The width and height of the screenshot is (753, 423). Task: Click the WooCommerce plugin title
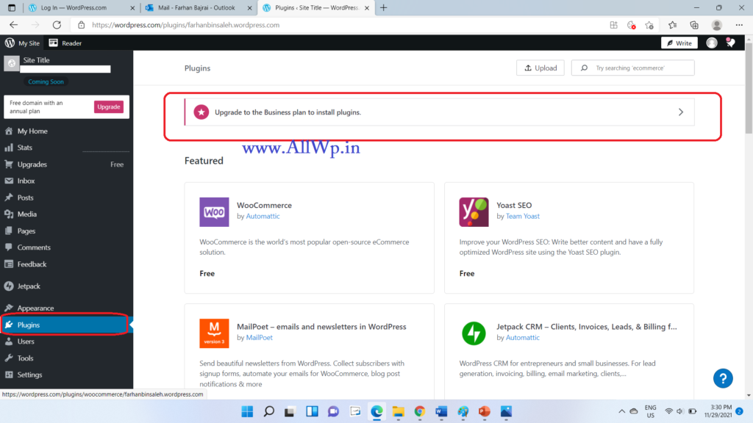pos(264,206)
